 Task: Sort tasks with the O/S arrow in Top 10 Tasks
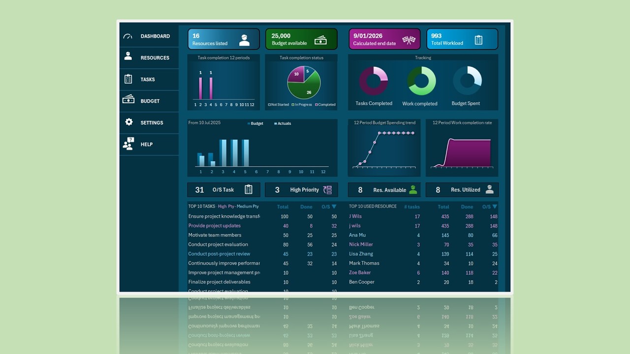(x=334, y=206)
